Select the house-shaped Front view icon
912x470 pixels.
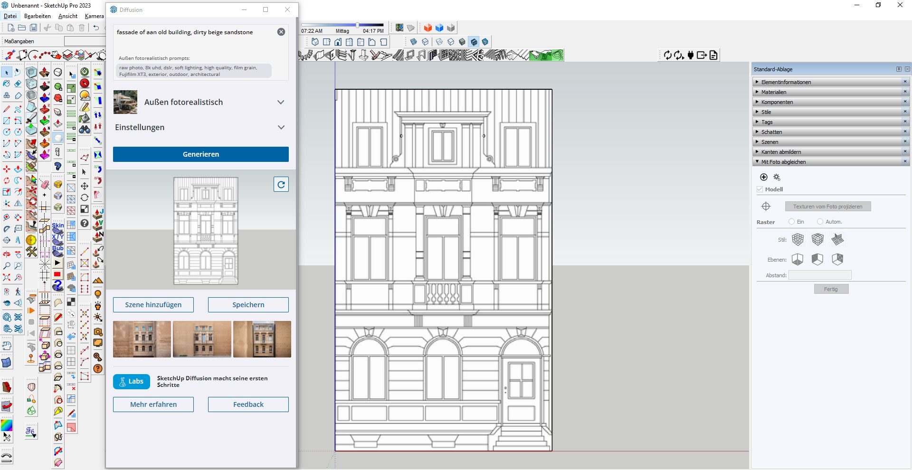pos(338,42)
